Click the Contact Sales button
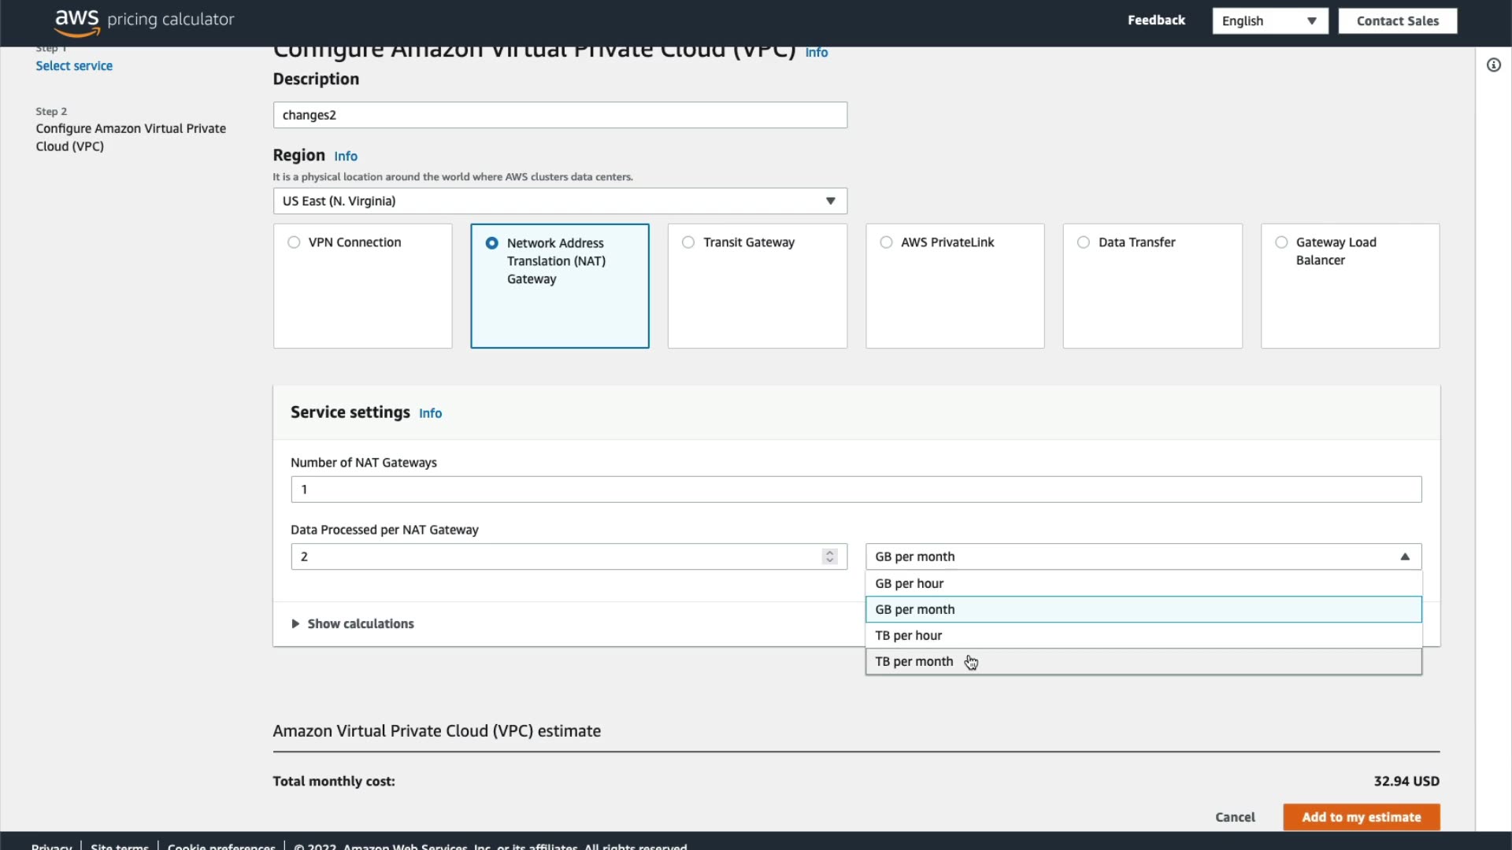 point(1397,21)
